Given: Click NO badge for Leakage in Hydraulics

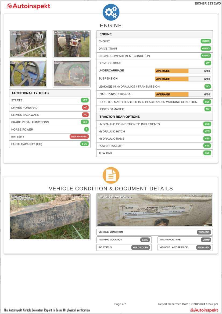Looking at the screenshot, I should click(x=207, y=86).
